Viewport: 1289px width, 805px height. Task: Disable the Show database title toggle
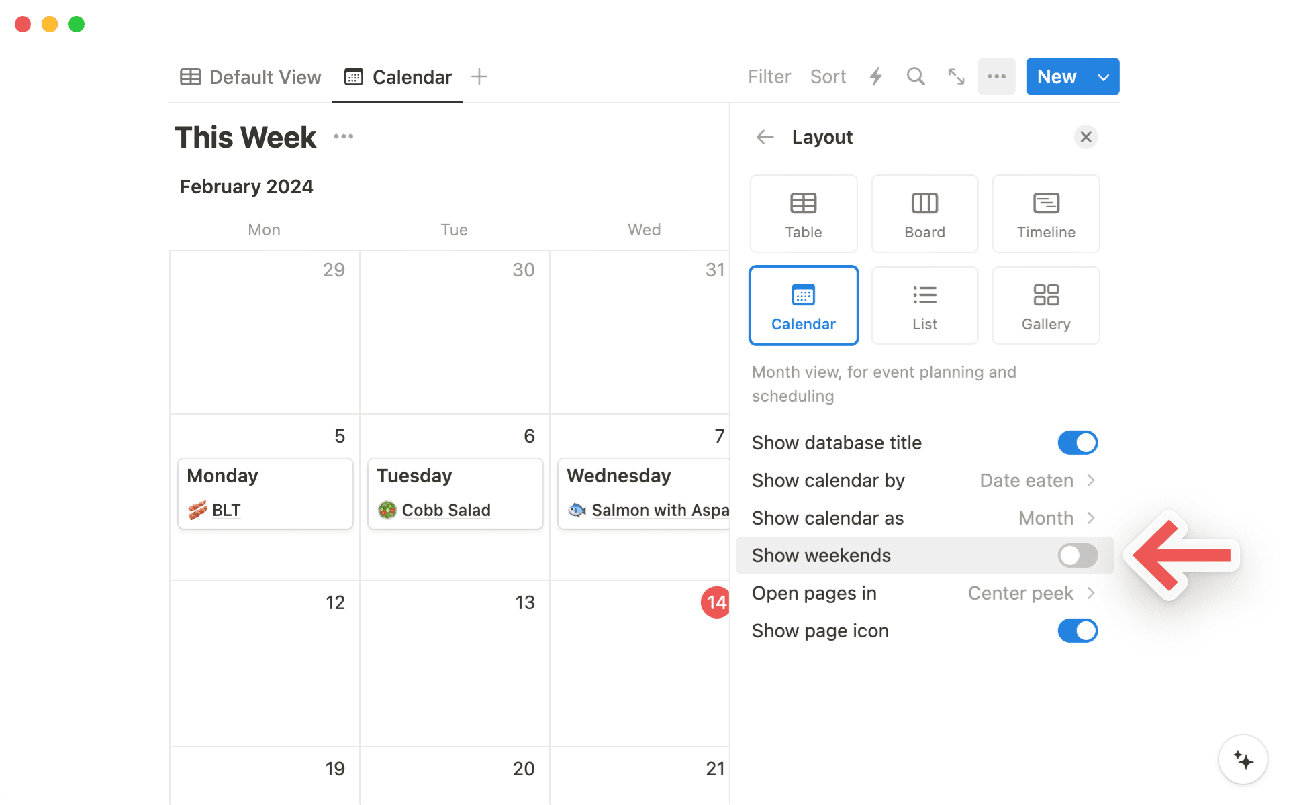point(1077,443)
